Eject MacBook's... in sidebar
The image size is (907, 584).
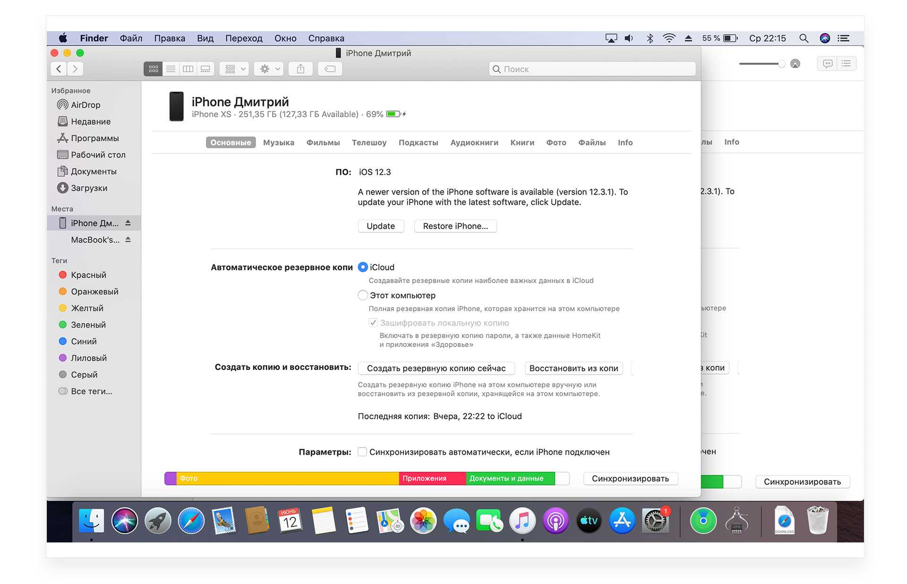click(x=128, y=239)
